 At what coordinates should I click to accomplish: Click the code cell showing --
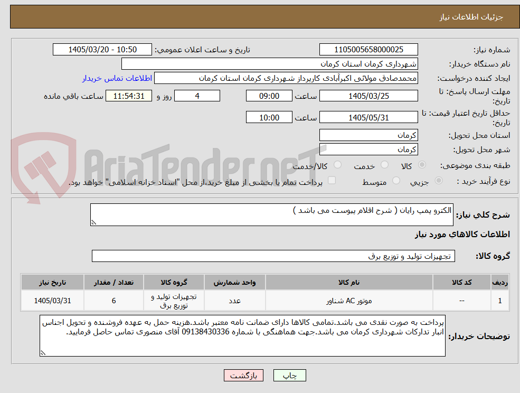461,301
